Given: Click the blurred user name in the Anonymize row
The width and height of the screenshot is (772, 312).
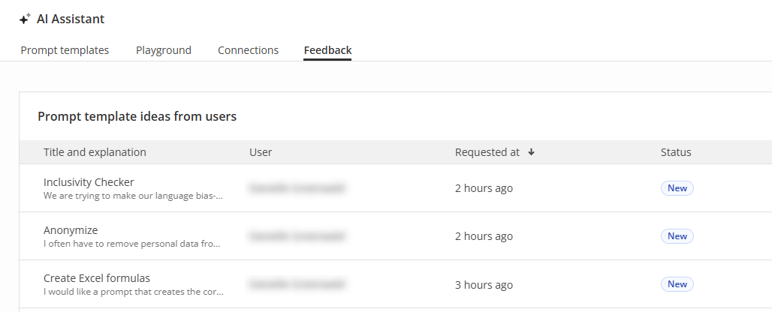Looking at the screenshot, I should coord(297,236).
